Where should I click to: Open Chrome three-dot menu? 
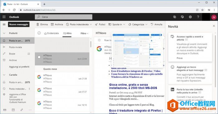pos(214,10)
